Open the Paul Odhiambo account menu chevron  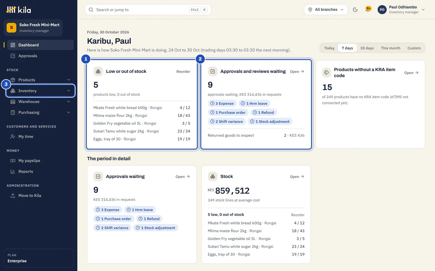(x=423, y=10)
